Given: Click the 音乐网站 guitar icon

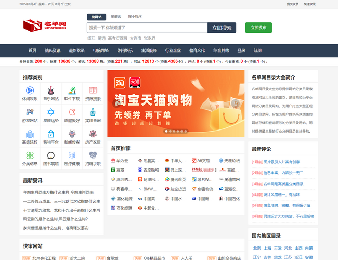Looking at the screenshot, I should point(51,90).
